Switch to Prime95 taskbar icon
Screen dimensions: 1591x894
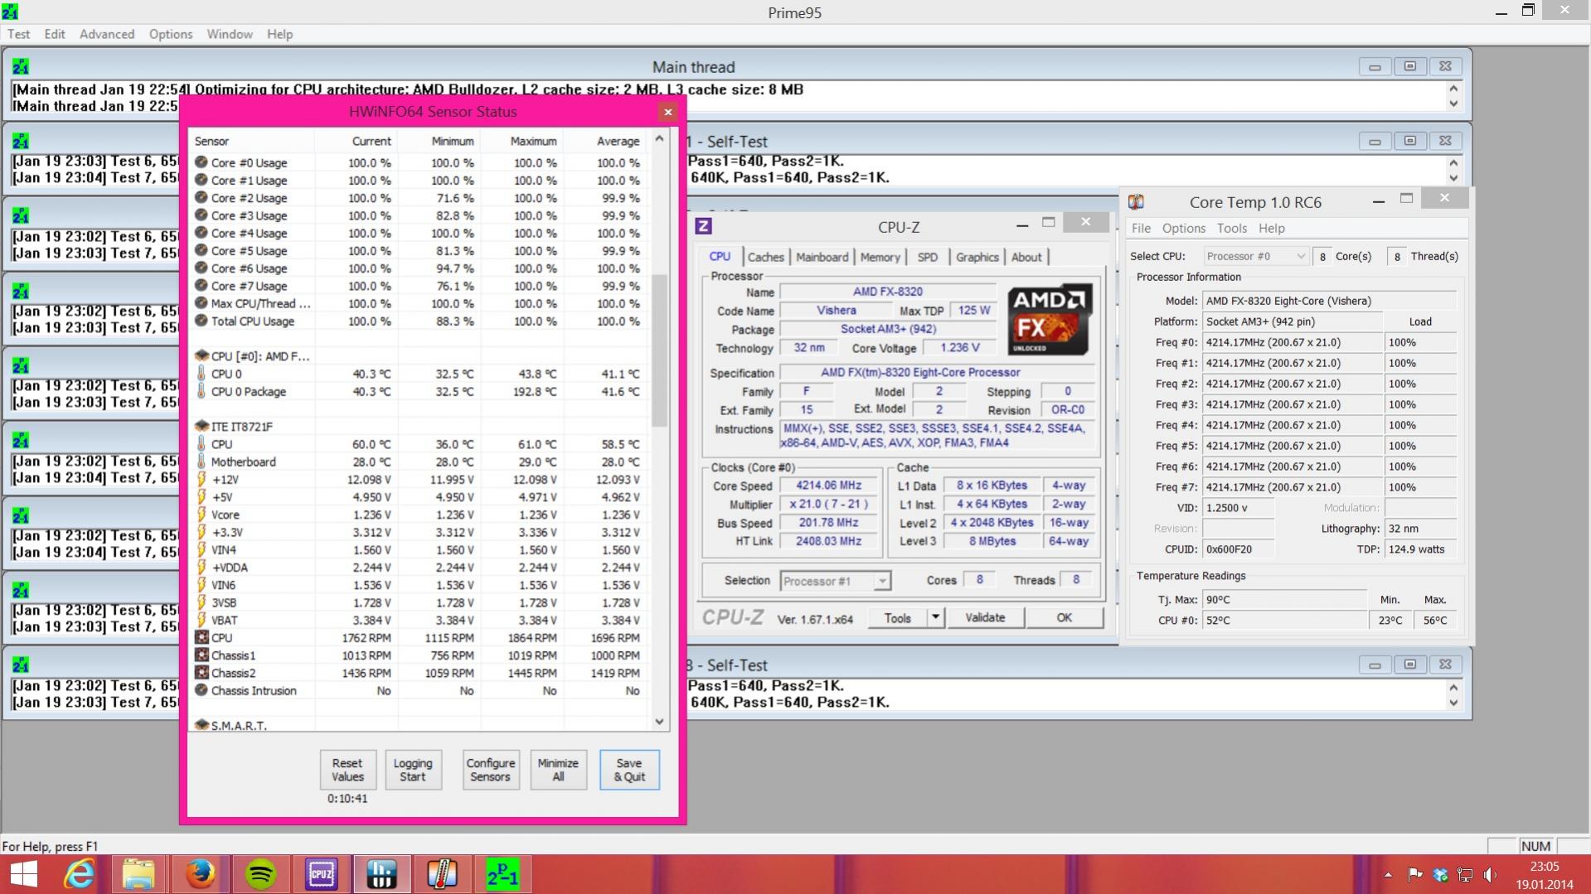[502, 874]
